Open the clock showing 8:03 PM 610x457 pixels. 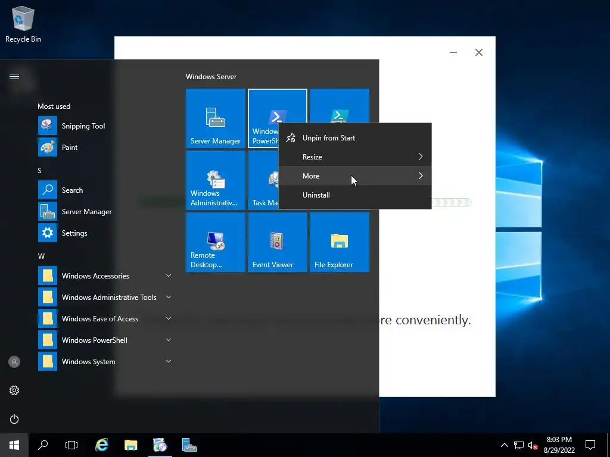pyautogui.click(x=559, y=445)
